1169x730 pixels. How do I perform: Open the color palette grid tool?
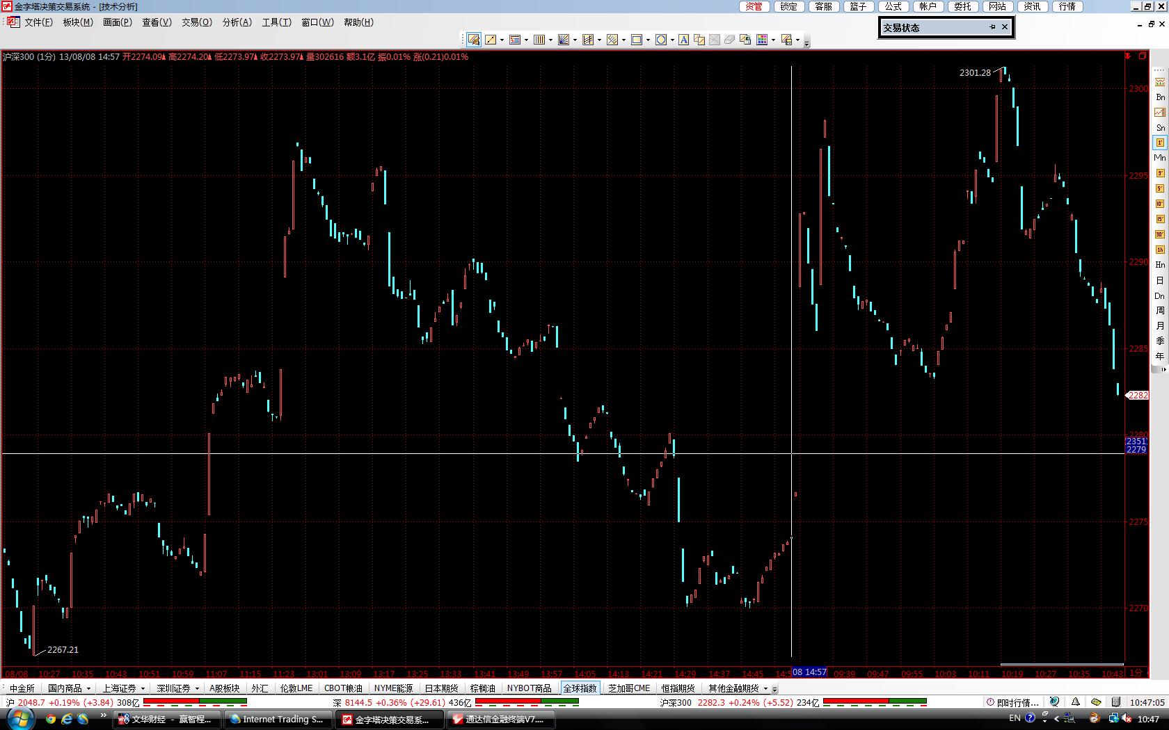[x=763, y=40]
